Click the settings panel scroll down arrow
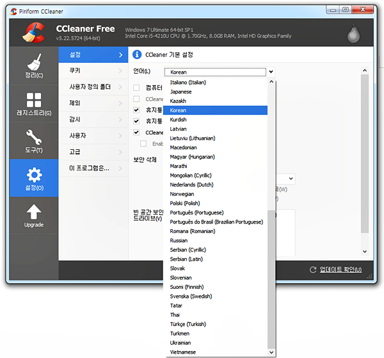384x358 pixels. point(365,252)
